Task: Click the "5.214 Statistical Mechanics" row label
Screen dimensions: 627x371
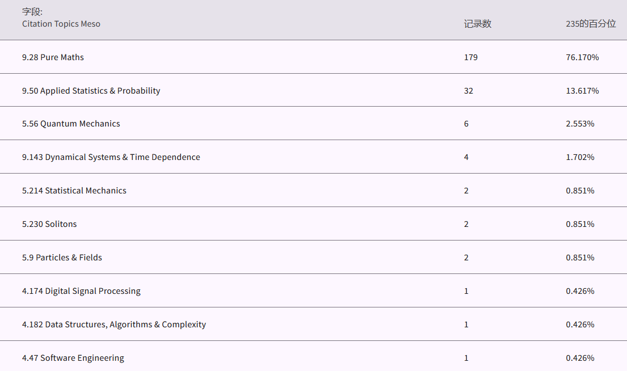Action: (x=74, y=191)
